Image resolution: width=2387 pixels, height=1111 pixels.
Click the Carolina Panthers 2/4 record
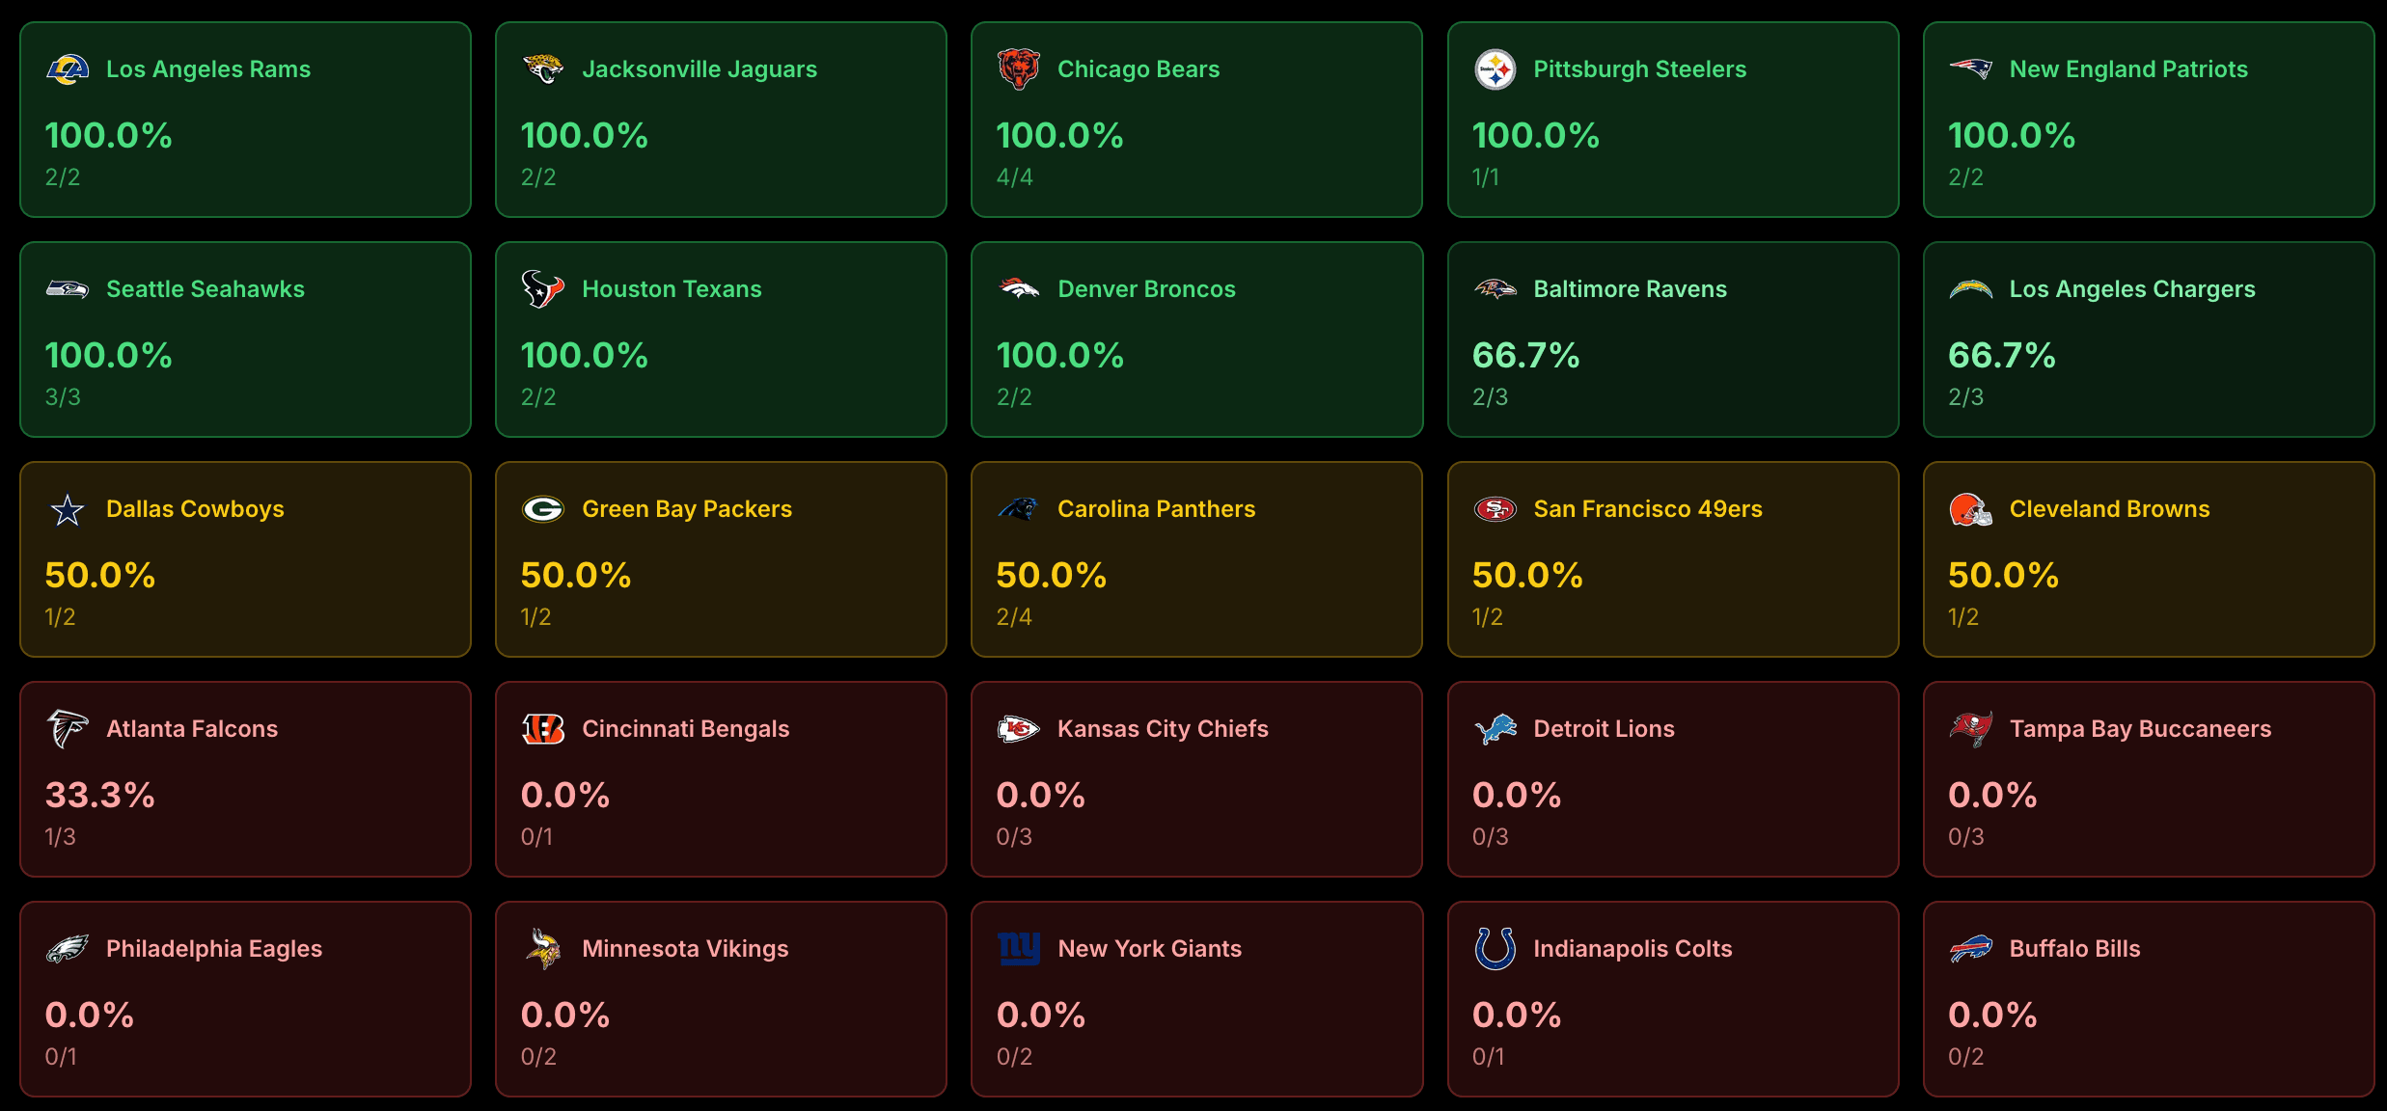(1013, 617)
